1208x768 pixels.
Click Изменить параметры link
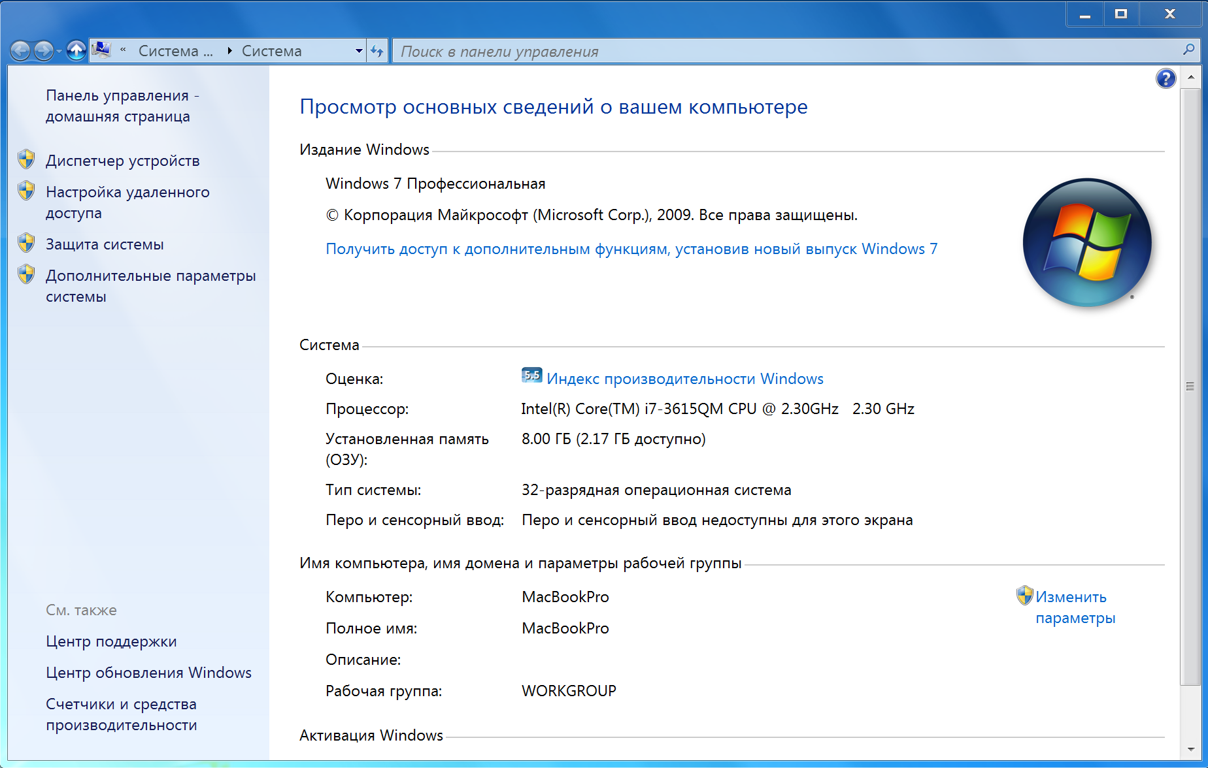pyautogui.click(x=1075, y=607)
